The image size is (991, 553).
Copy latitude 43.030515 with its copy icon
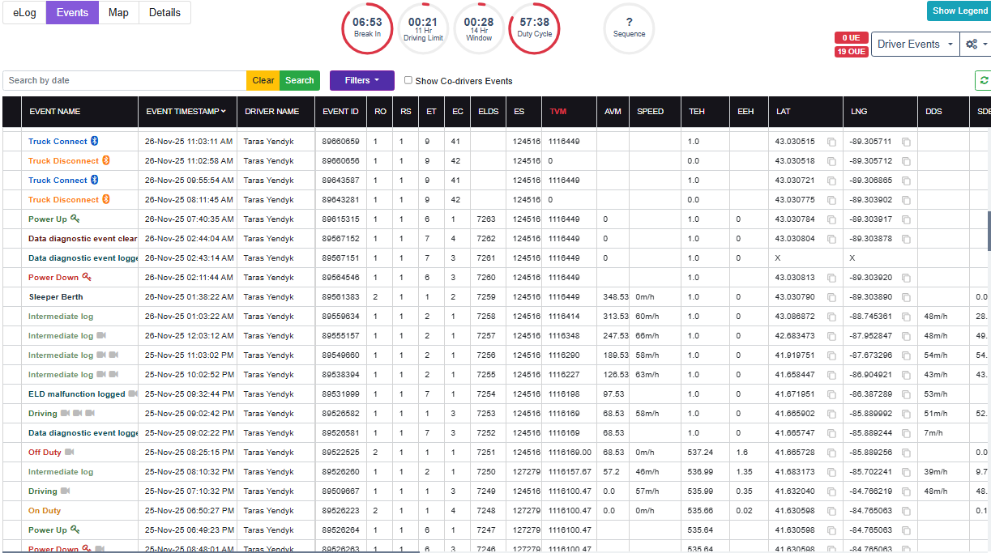[831, 142]
